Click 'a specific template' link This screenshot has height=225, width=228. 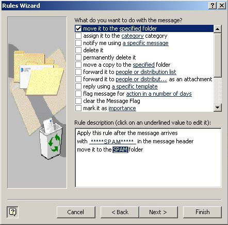[135, 86]
